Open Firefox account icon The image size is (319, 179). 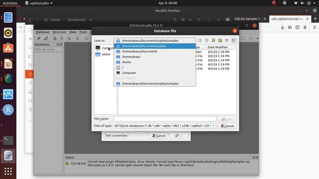tap(305, 27)
